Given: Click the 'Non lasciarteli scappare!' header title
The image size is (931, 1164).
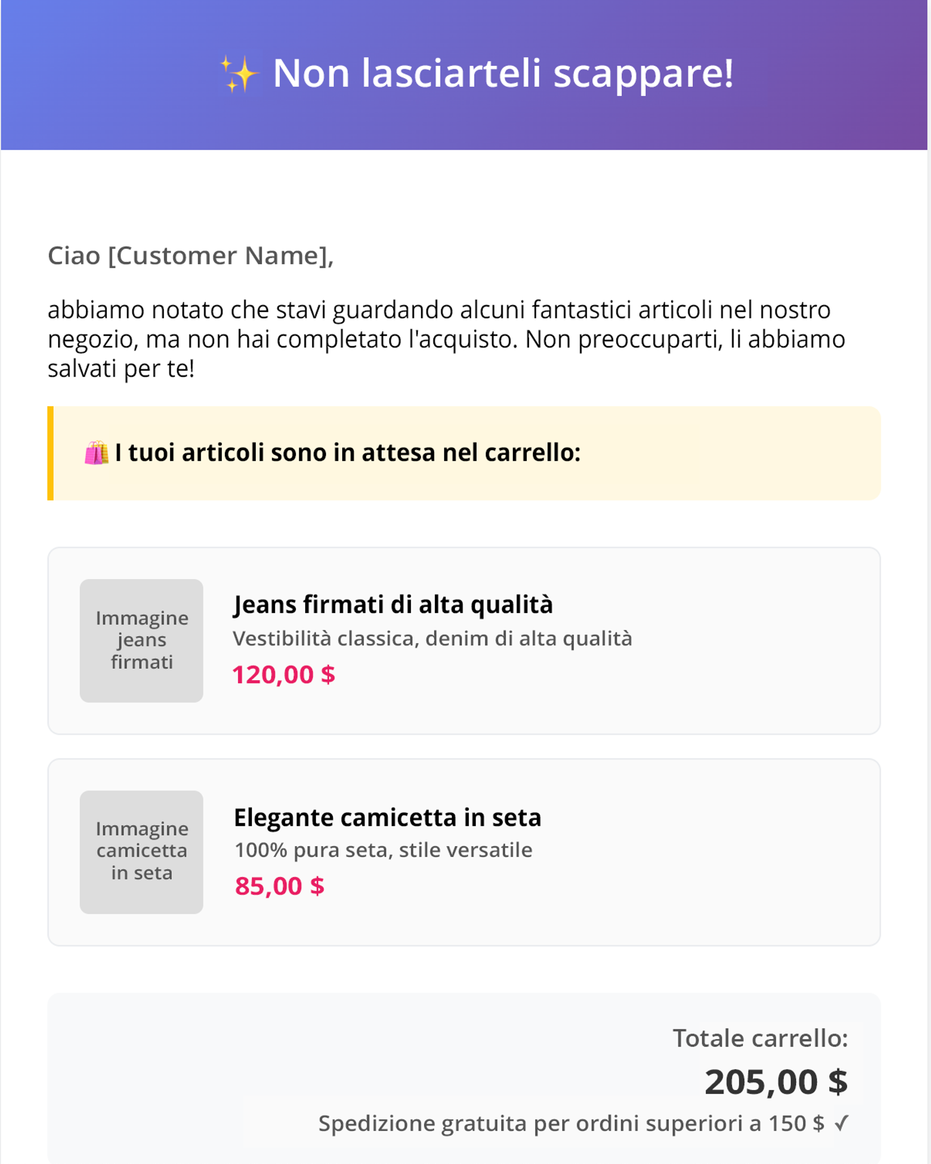Looking at the screenshot, I should 503,73.
